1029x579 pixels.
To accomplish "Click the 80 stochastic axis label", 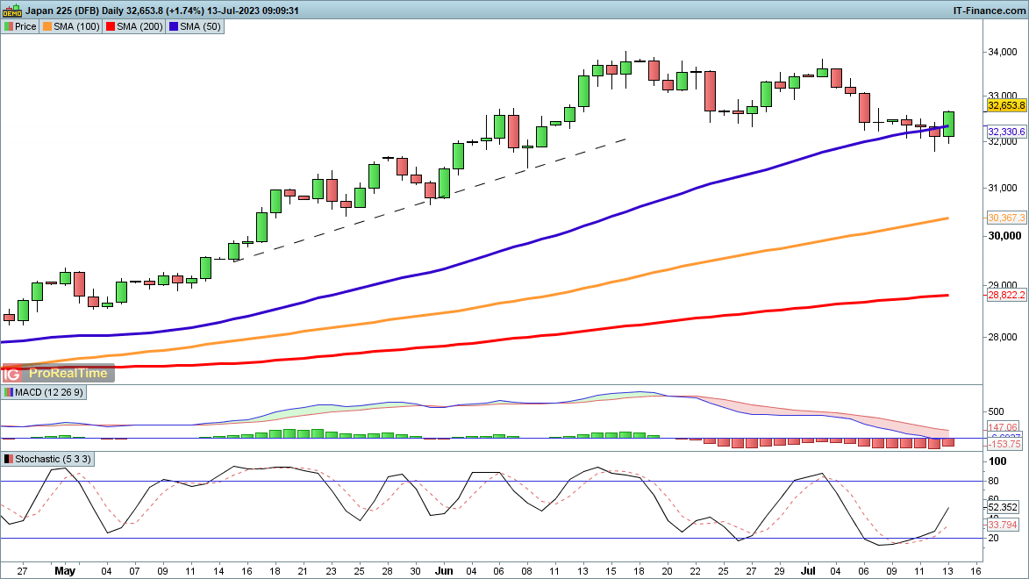I will [994, 482].
